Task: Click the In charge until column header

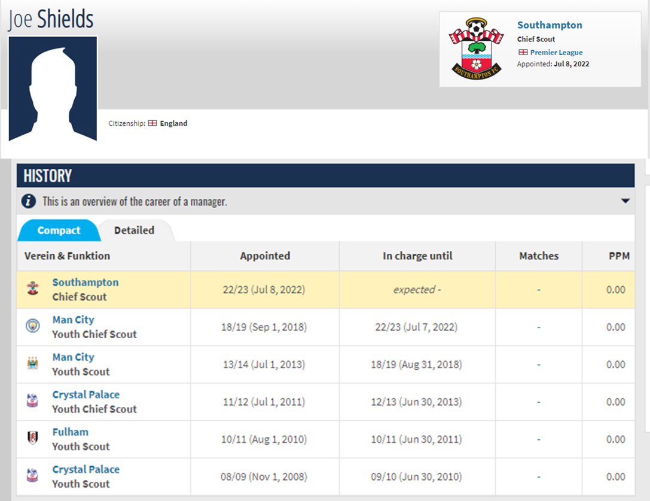Action: tap(417, 256)
